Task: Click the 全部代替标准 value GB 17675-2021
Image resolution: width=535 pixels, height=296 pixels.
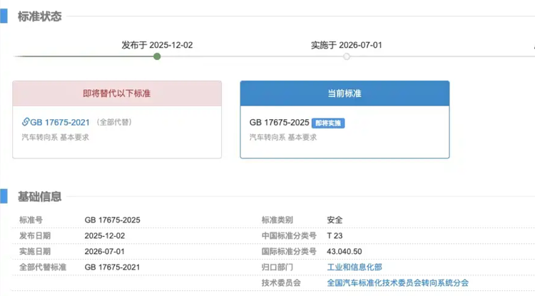Action: tap(113, 267)
